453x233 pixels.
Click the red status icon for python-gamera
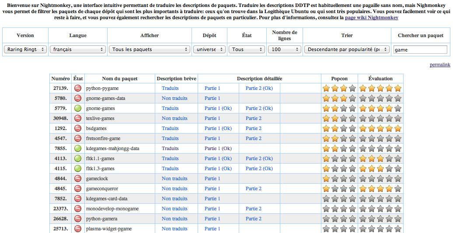pyautogui.click(x=78, y=219)
